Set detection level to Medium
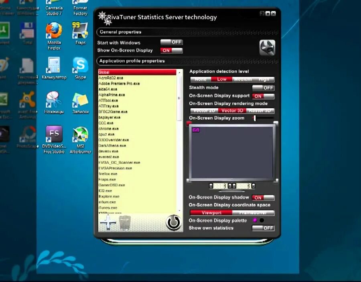 coord(243,79)
